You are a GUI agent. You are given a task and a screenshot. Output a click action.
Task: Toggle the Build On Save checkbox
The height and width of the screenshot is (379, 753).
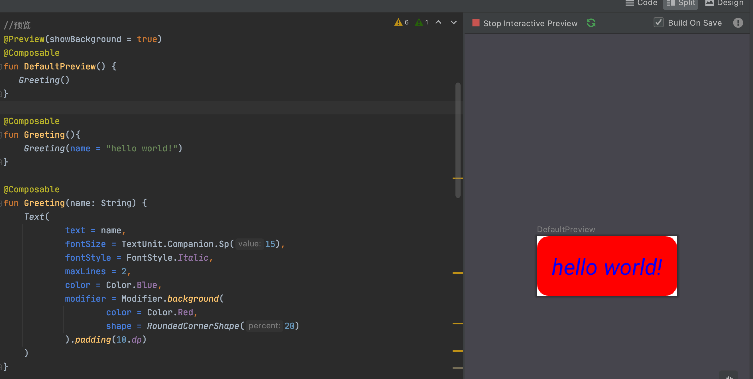[x=658, y=23]
